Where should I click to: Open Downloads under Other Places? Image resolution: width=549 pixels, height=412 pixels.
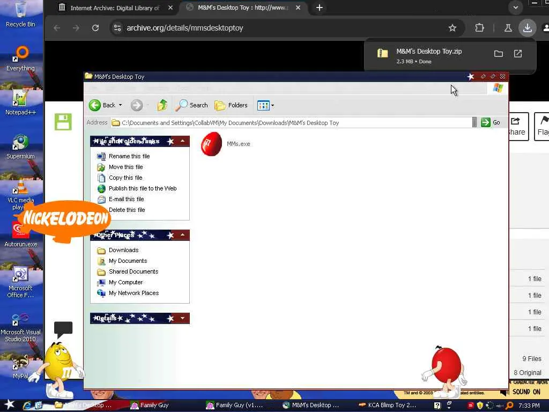coord(124,250)
